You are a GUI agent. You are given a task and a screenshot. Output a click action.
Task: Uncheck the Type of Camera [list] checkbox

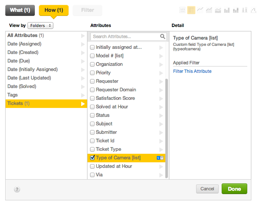point(92,158)
